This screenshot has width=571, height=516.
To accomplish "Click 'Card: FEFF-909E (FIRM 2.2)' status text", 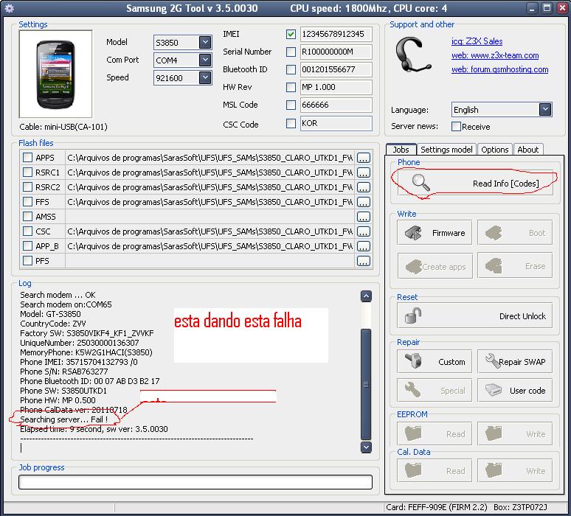I will tap(436, 507).
